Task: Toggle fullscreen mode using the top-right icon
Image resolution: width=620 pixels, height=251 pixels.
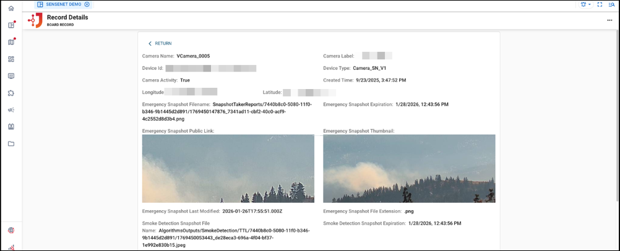Action: 600,4
